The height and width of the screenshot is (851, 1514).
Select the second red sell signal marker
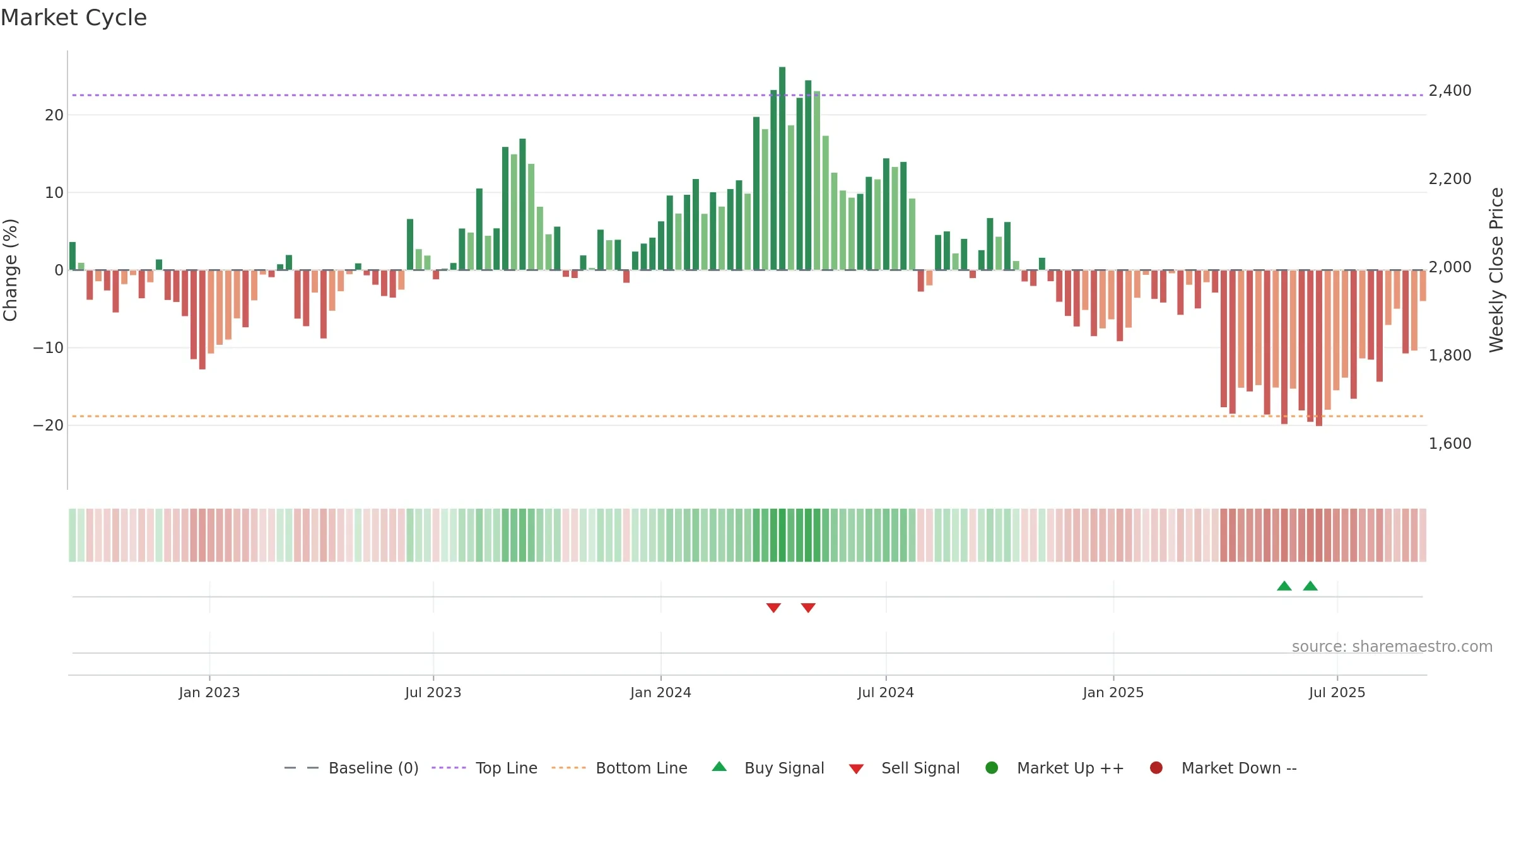click(x=808, y=608)
